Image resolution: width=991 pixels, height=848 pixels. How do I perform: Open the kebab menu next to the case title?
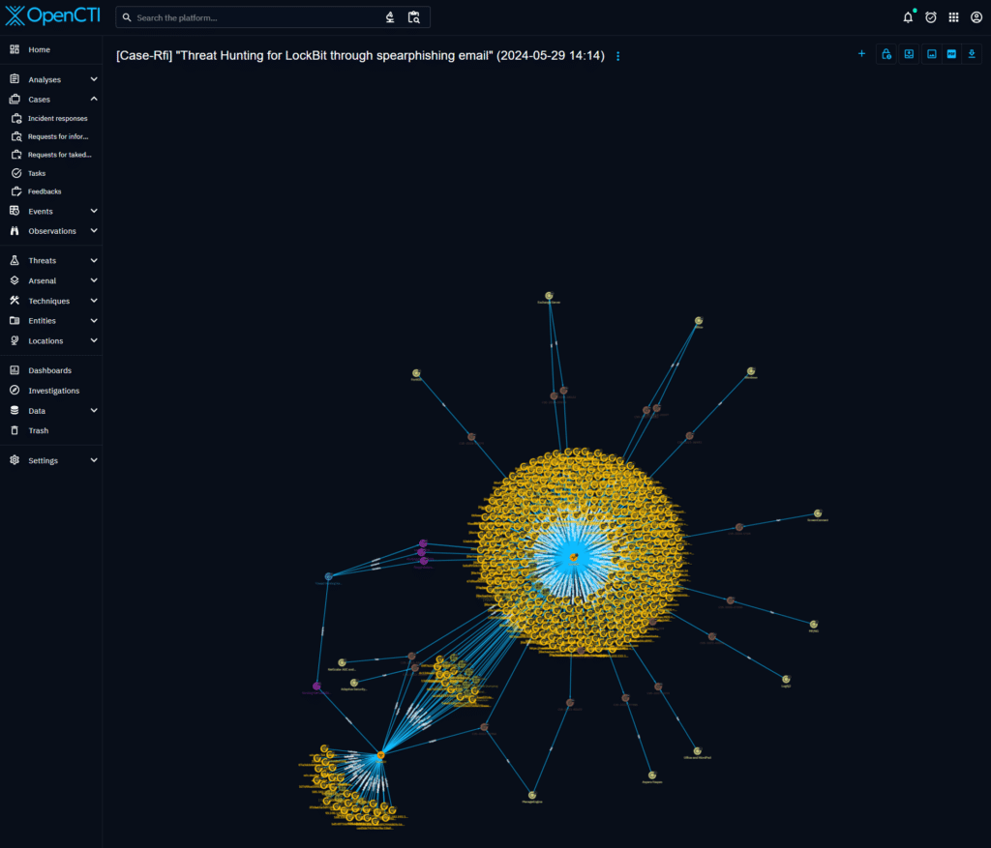click(x=617, y=55)
